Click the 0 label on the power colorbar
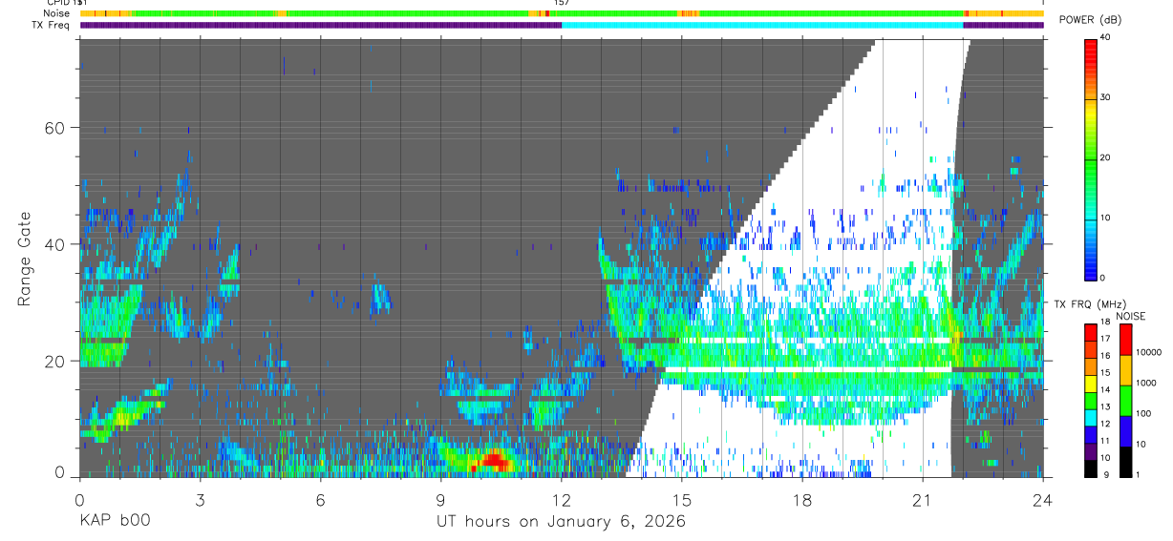 pos(1102,278)
